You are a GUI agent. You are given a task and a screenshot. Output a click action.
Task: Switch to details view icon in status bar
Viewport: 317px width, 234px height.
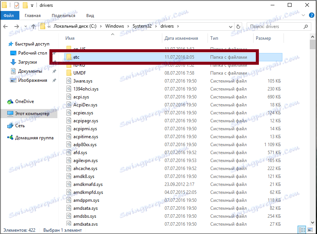click(x=302, y=230)
